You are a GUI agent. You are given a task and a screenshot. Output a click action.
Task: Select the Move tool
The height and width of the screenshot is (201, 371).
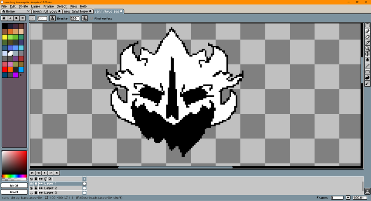tap(367, 54)
